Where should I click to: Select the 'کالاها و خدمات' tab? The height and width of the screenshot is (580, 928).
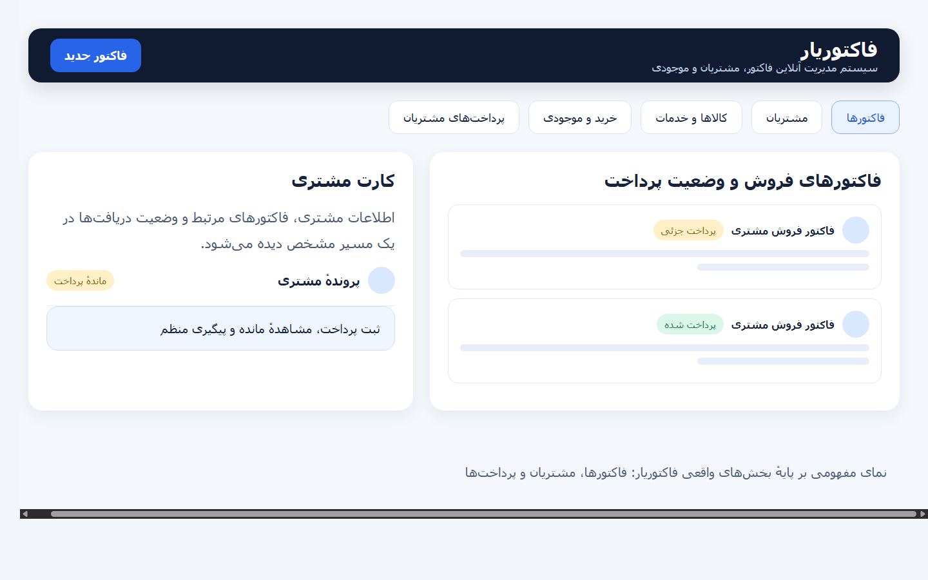pos(691,117)
